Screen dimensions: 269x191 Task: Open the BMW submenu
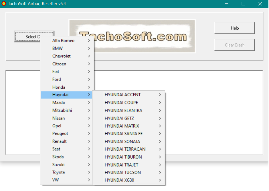click(x=67, y=48)
